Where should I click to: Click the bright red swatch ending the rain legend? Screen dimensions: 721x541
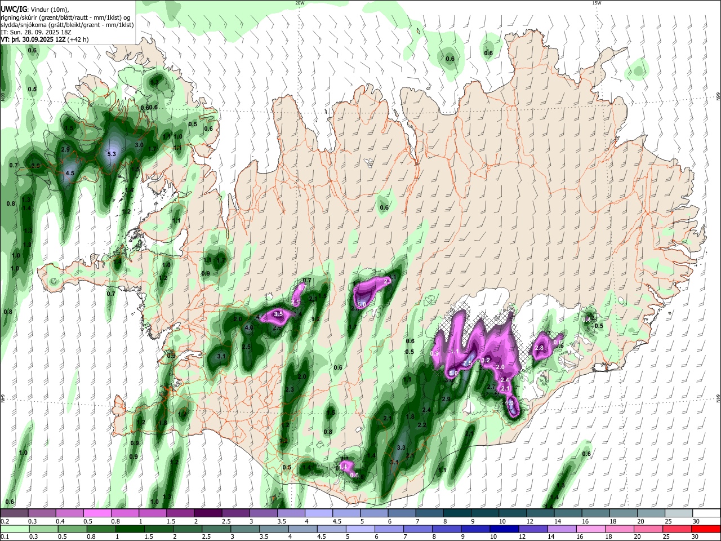click(706, 529)
